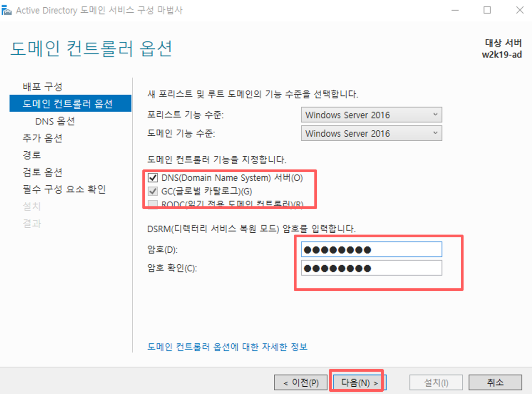Screen dimensions: 532x394
Task: Click the wizard app icon in title bar
Action: click(6, 10)
